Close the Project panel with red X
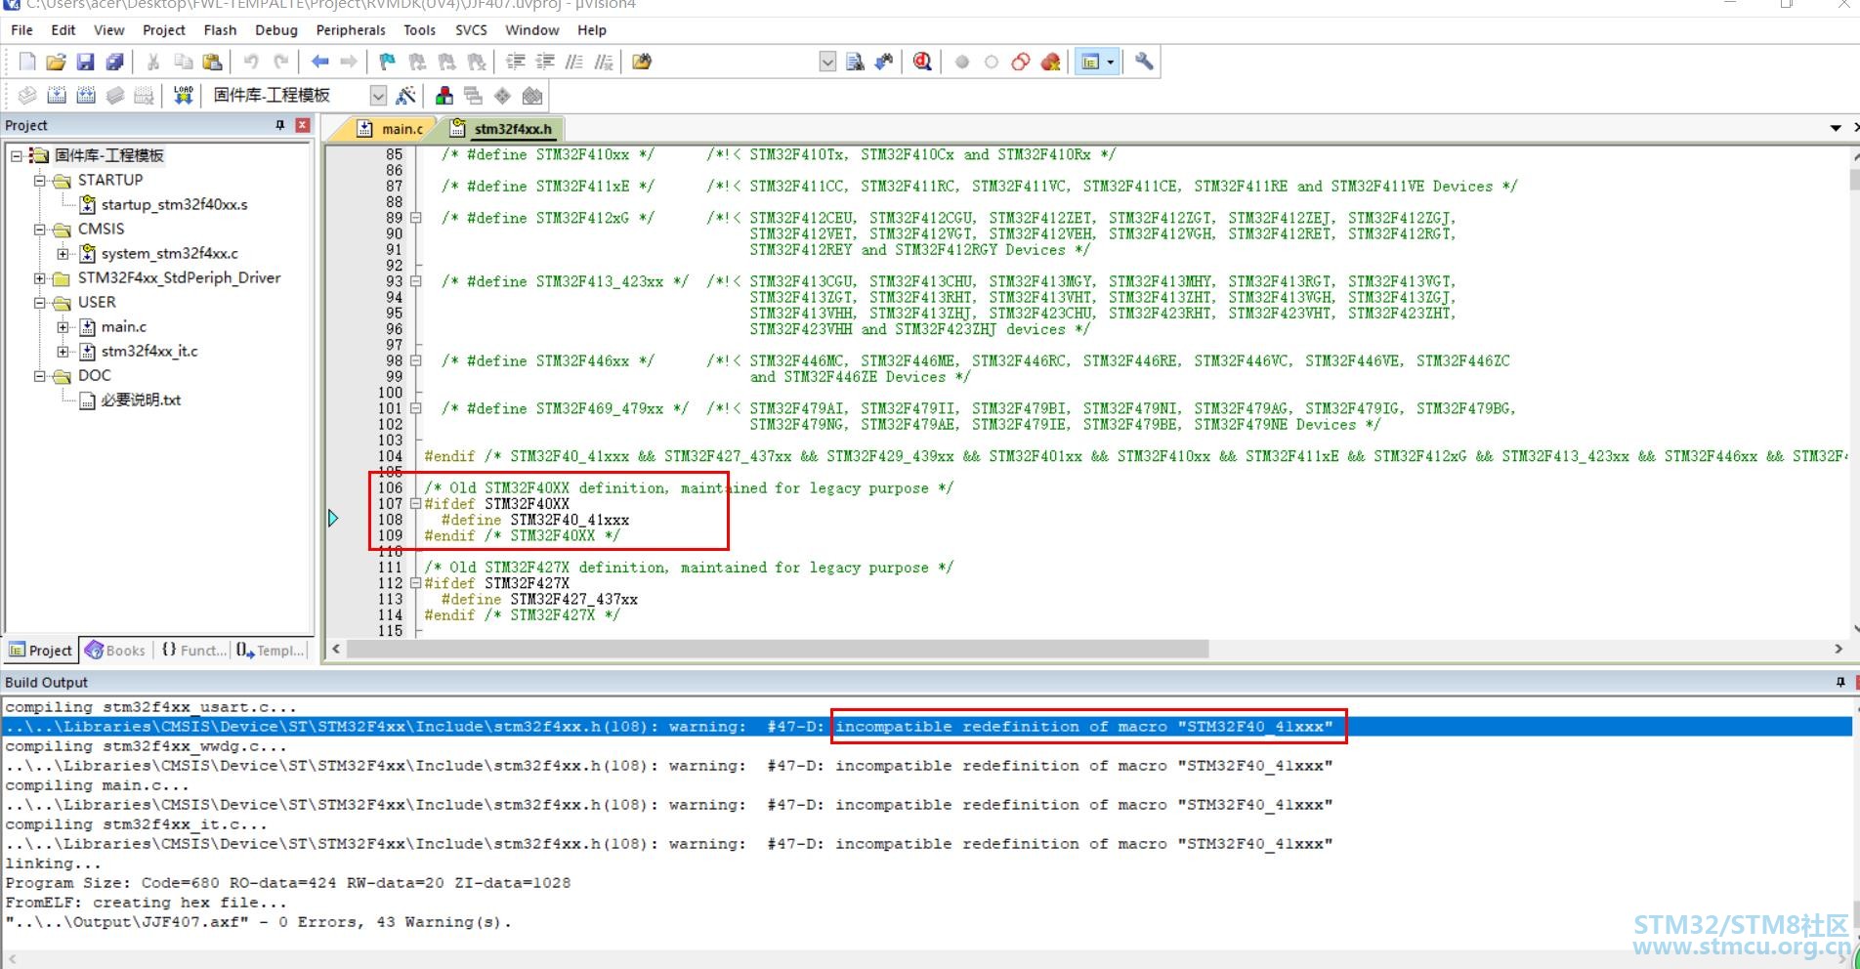 [x=303, y=125]
